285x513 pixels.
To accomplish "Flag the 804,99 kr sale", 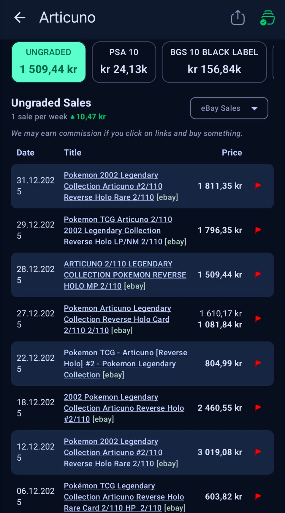I will tap(258, 363).
